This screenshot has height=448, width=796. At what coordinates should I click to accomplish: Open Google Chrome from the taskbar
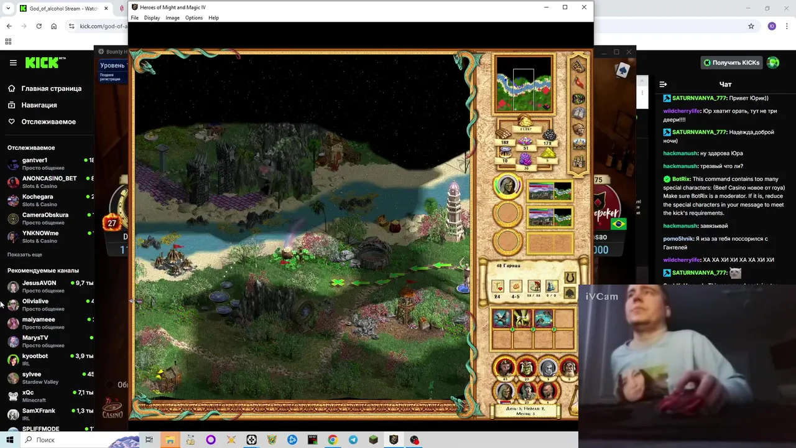click(x=333, y=440)
